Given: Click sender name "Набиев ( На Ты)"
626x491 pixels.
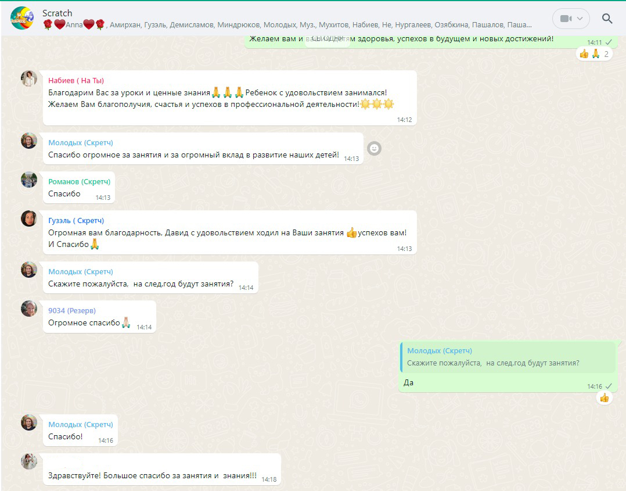Looking at the screenshot, I should (x=76, y=81).
